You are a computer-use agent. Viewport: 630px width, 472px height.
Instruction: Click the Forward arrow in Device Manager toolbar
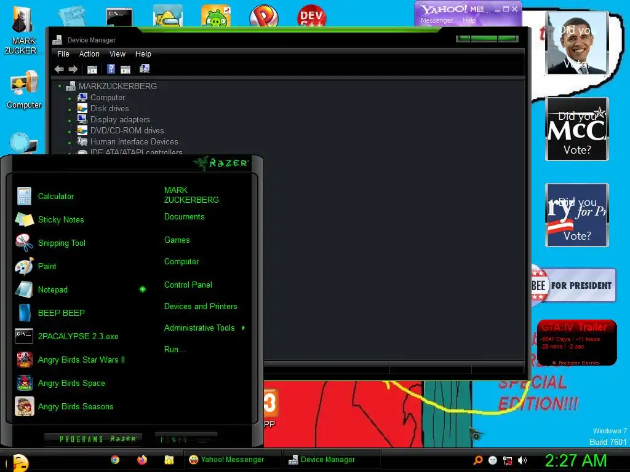click(x=73, y=69)
